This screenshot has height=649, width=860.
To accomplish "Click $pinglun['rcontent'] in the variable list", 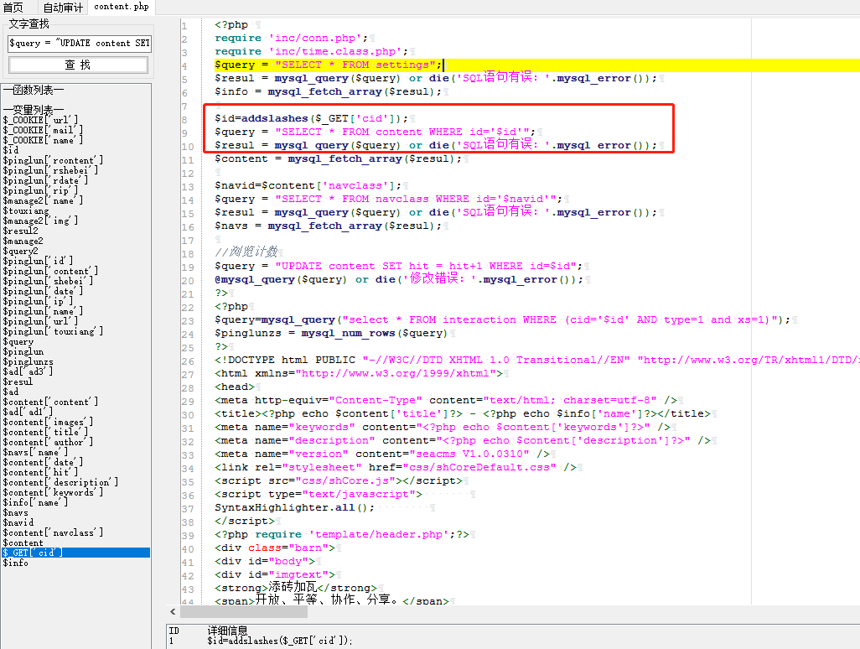I will 53,160.
